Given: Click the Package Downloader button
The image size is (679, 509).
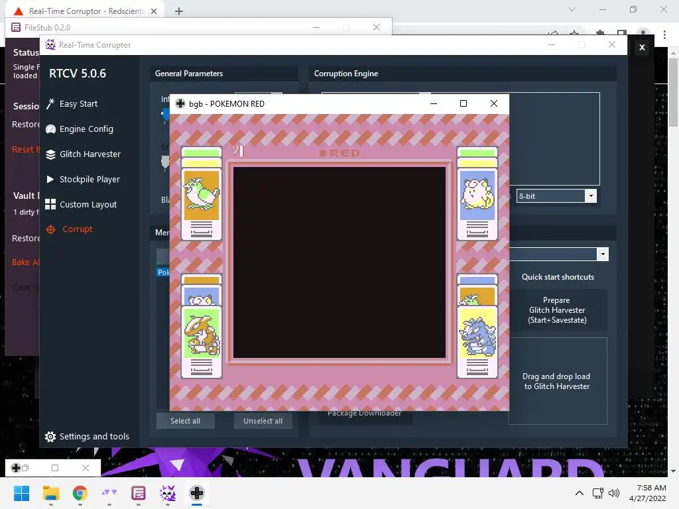Looking at the screenshot, I should (x=364, y=415).
